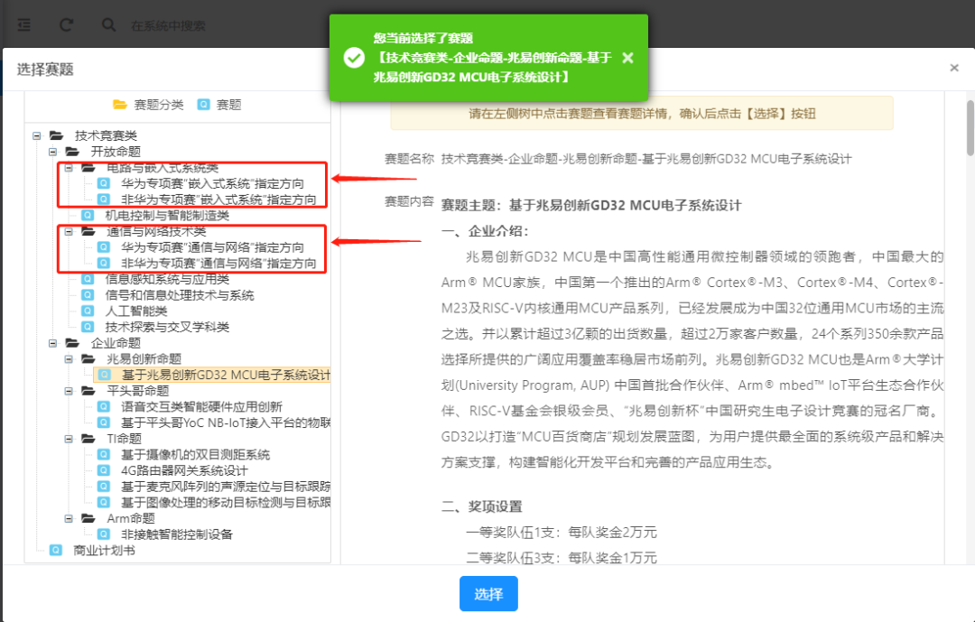Screen dimensions: 975x622
Task: Select 技术探索与交叉学科类 topic
Action: pos(167,327)
